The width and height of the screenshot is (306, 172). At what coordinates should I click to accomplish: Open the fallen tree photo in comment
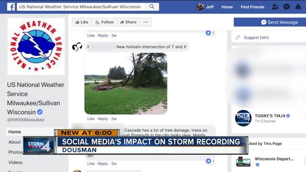click(126, 84)
